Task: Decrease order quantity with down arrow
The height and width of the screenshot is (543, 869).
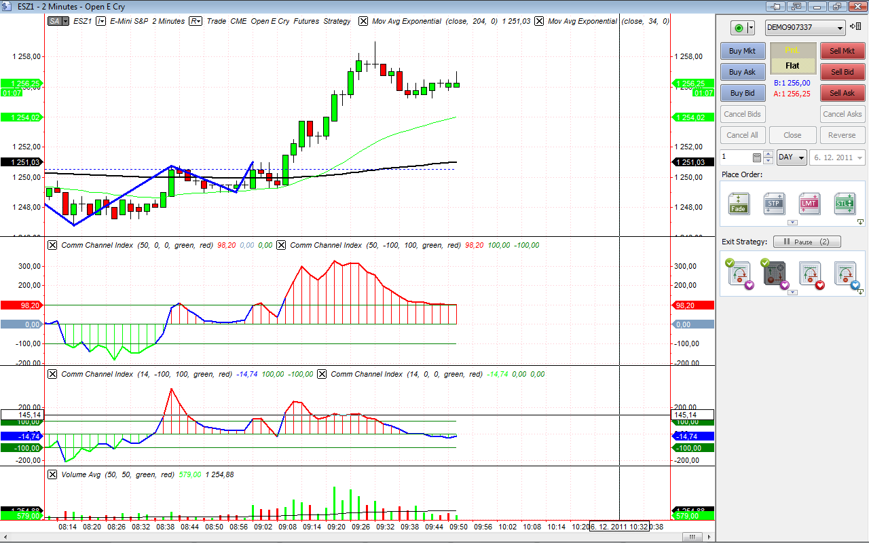Action: pos(768,161)
